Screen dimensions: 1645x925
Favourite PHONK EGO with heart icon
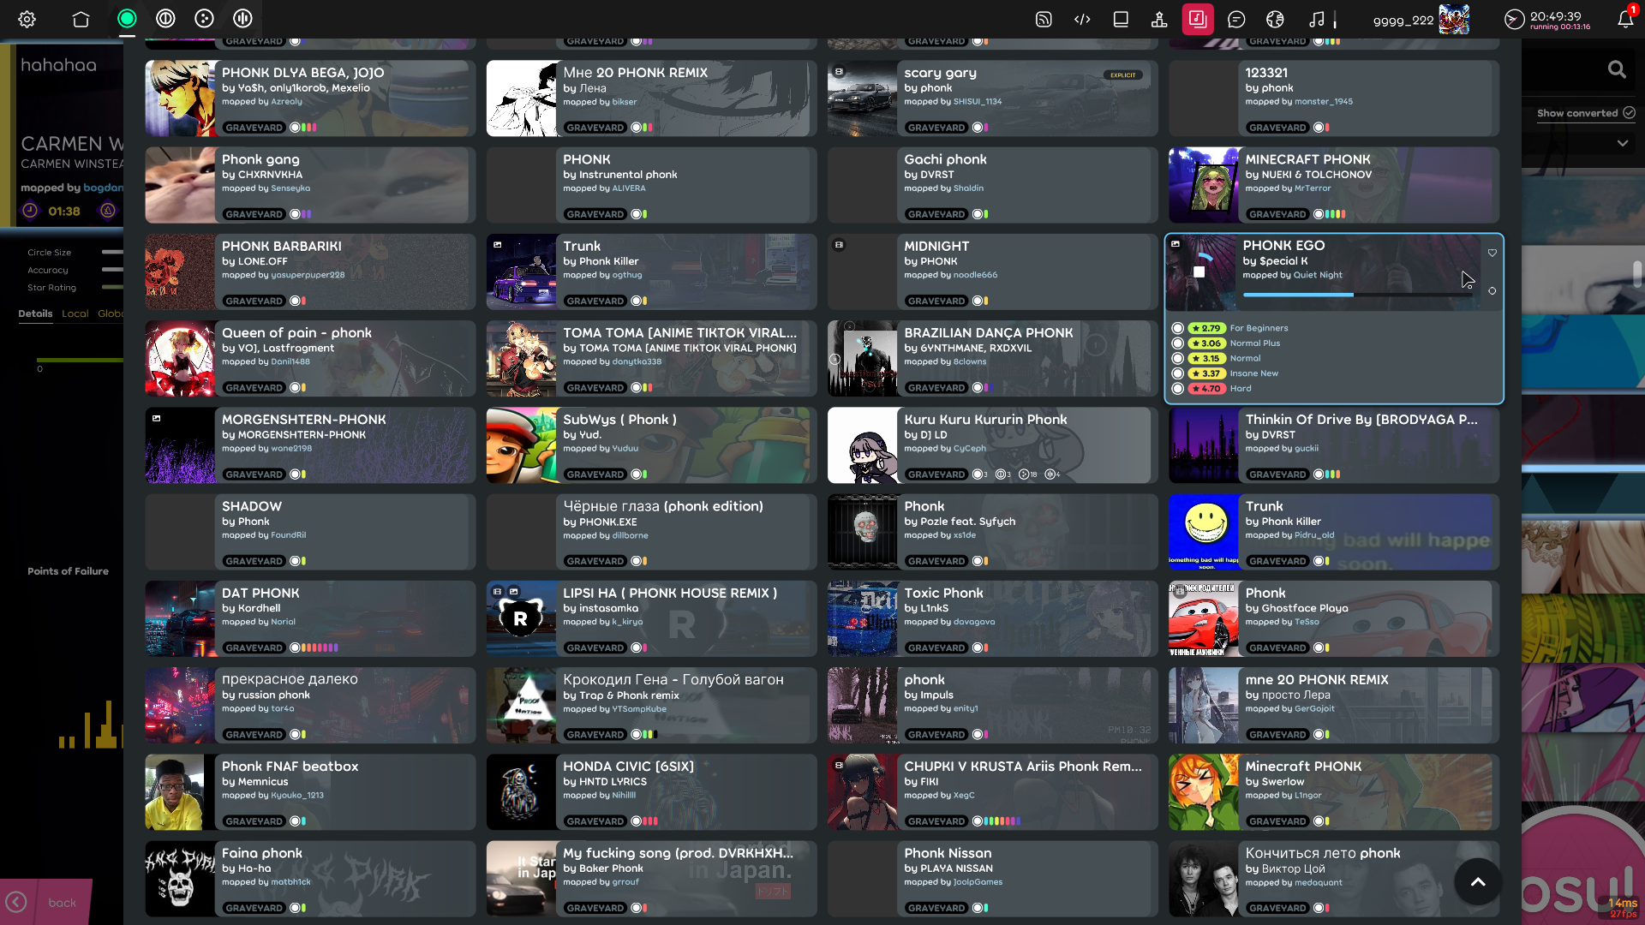pos(1492,253)
